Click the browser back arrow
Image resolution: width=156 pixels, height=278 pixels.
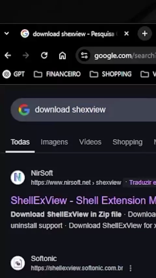coord(7,56)
